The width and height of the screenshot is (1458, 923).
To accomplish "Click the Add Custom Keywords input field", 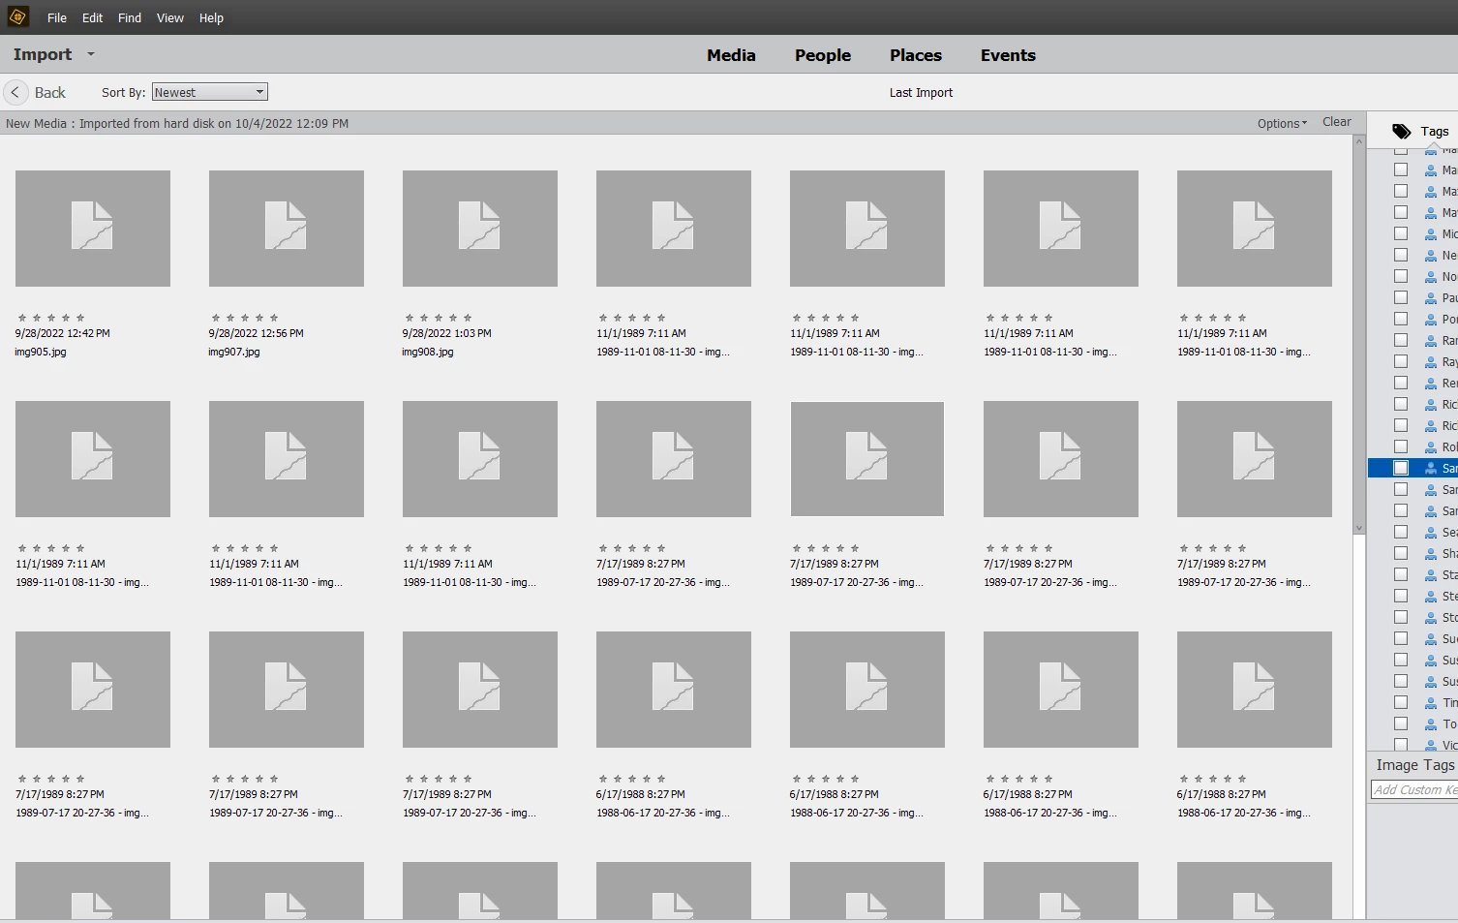I will click(1414, 789).
